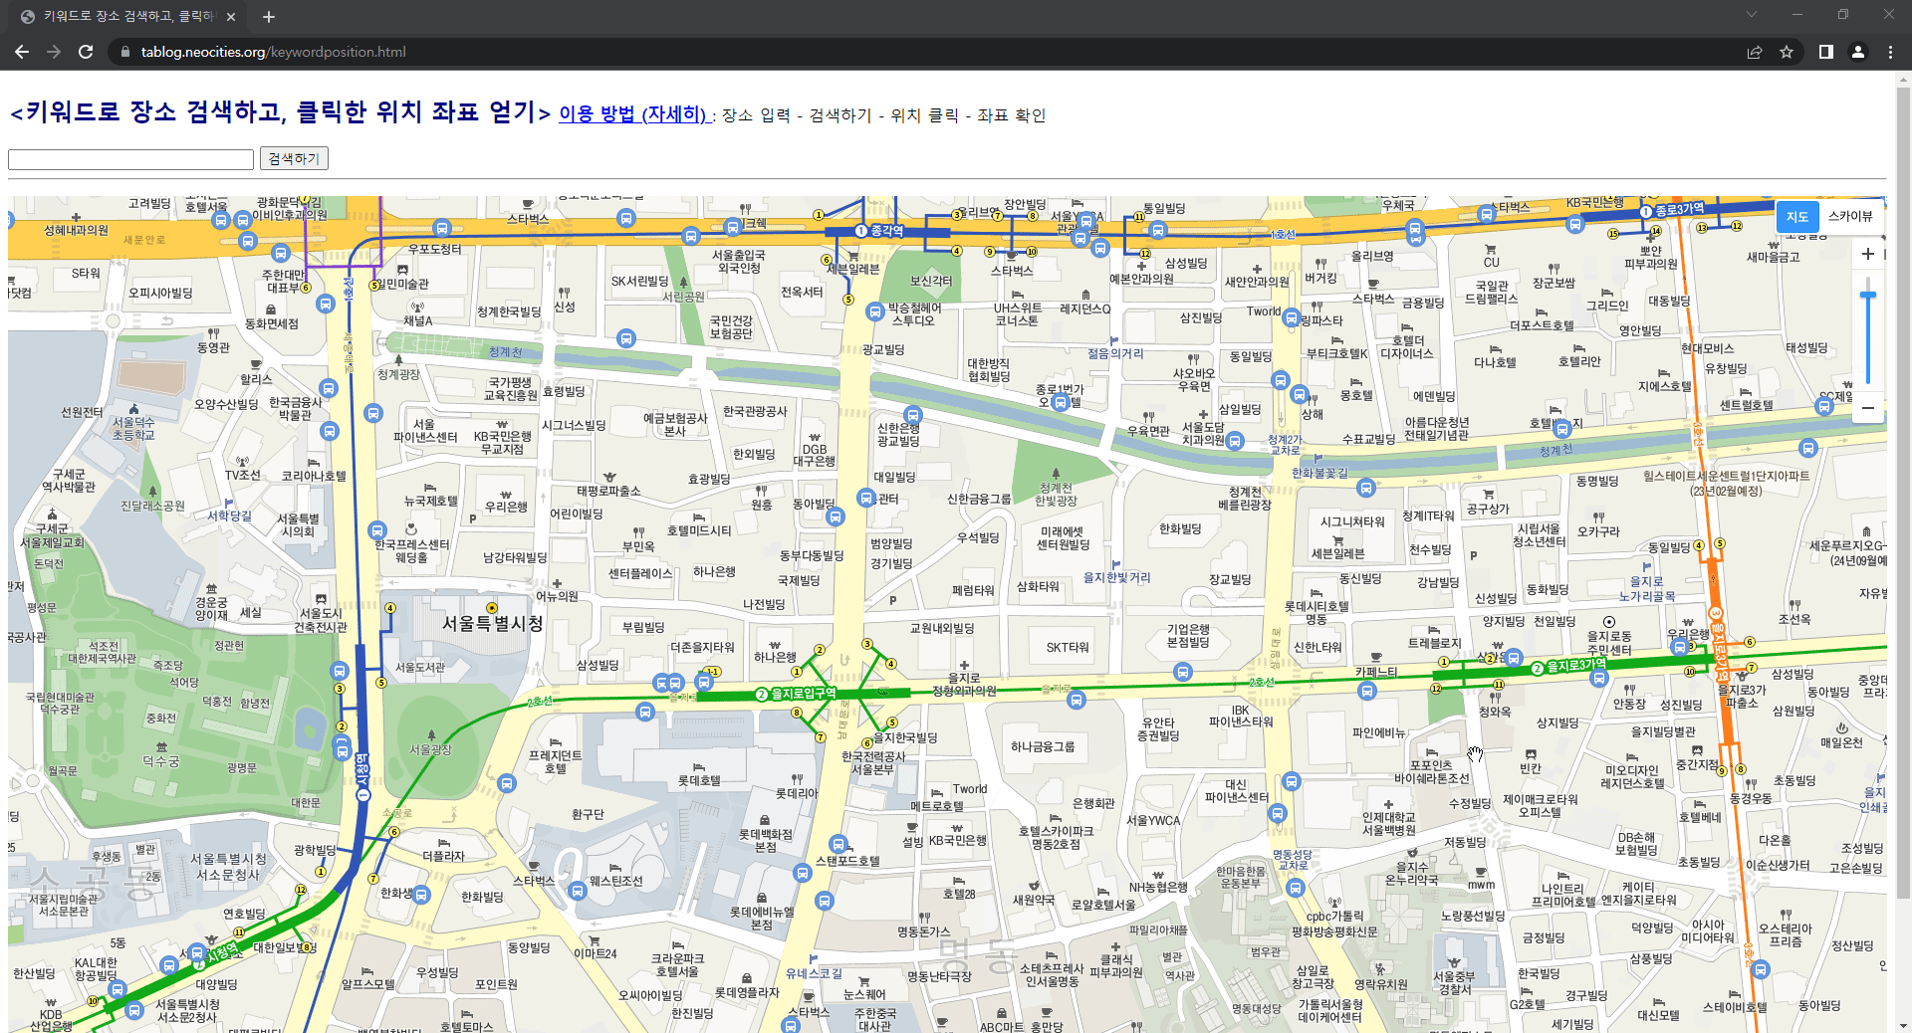Image resolution: width=1912 pixels, height=1033 pixels.
Task: Zoom out with the minus button
Action: click(x=1868, y=407)
